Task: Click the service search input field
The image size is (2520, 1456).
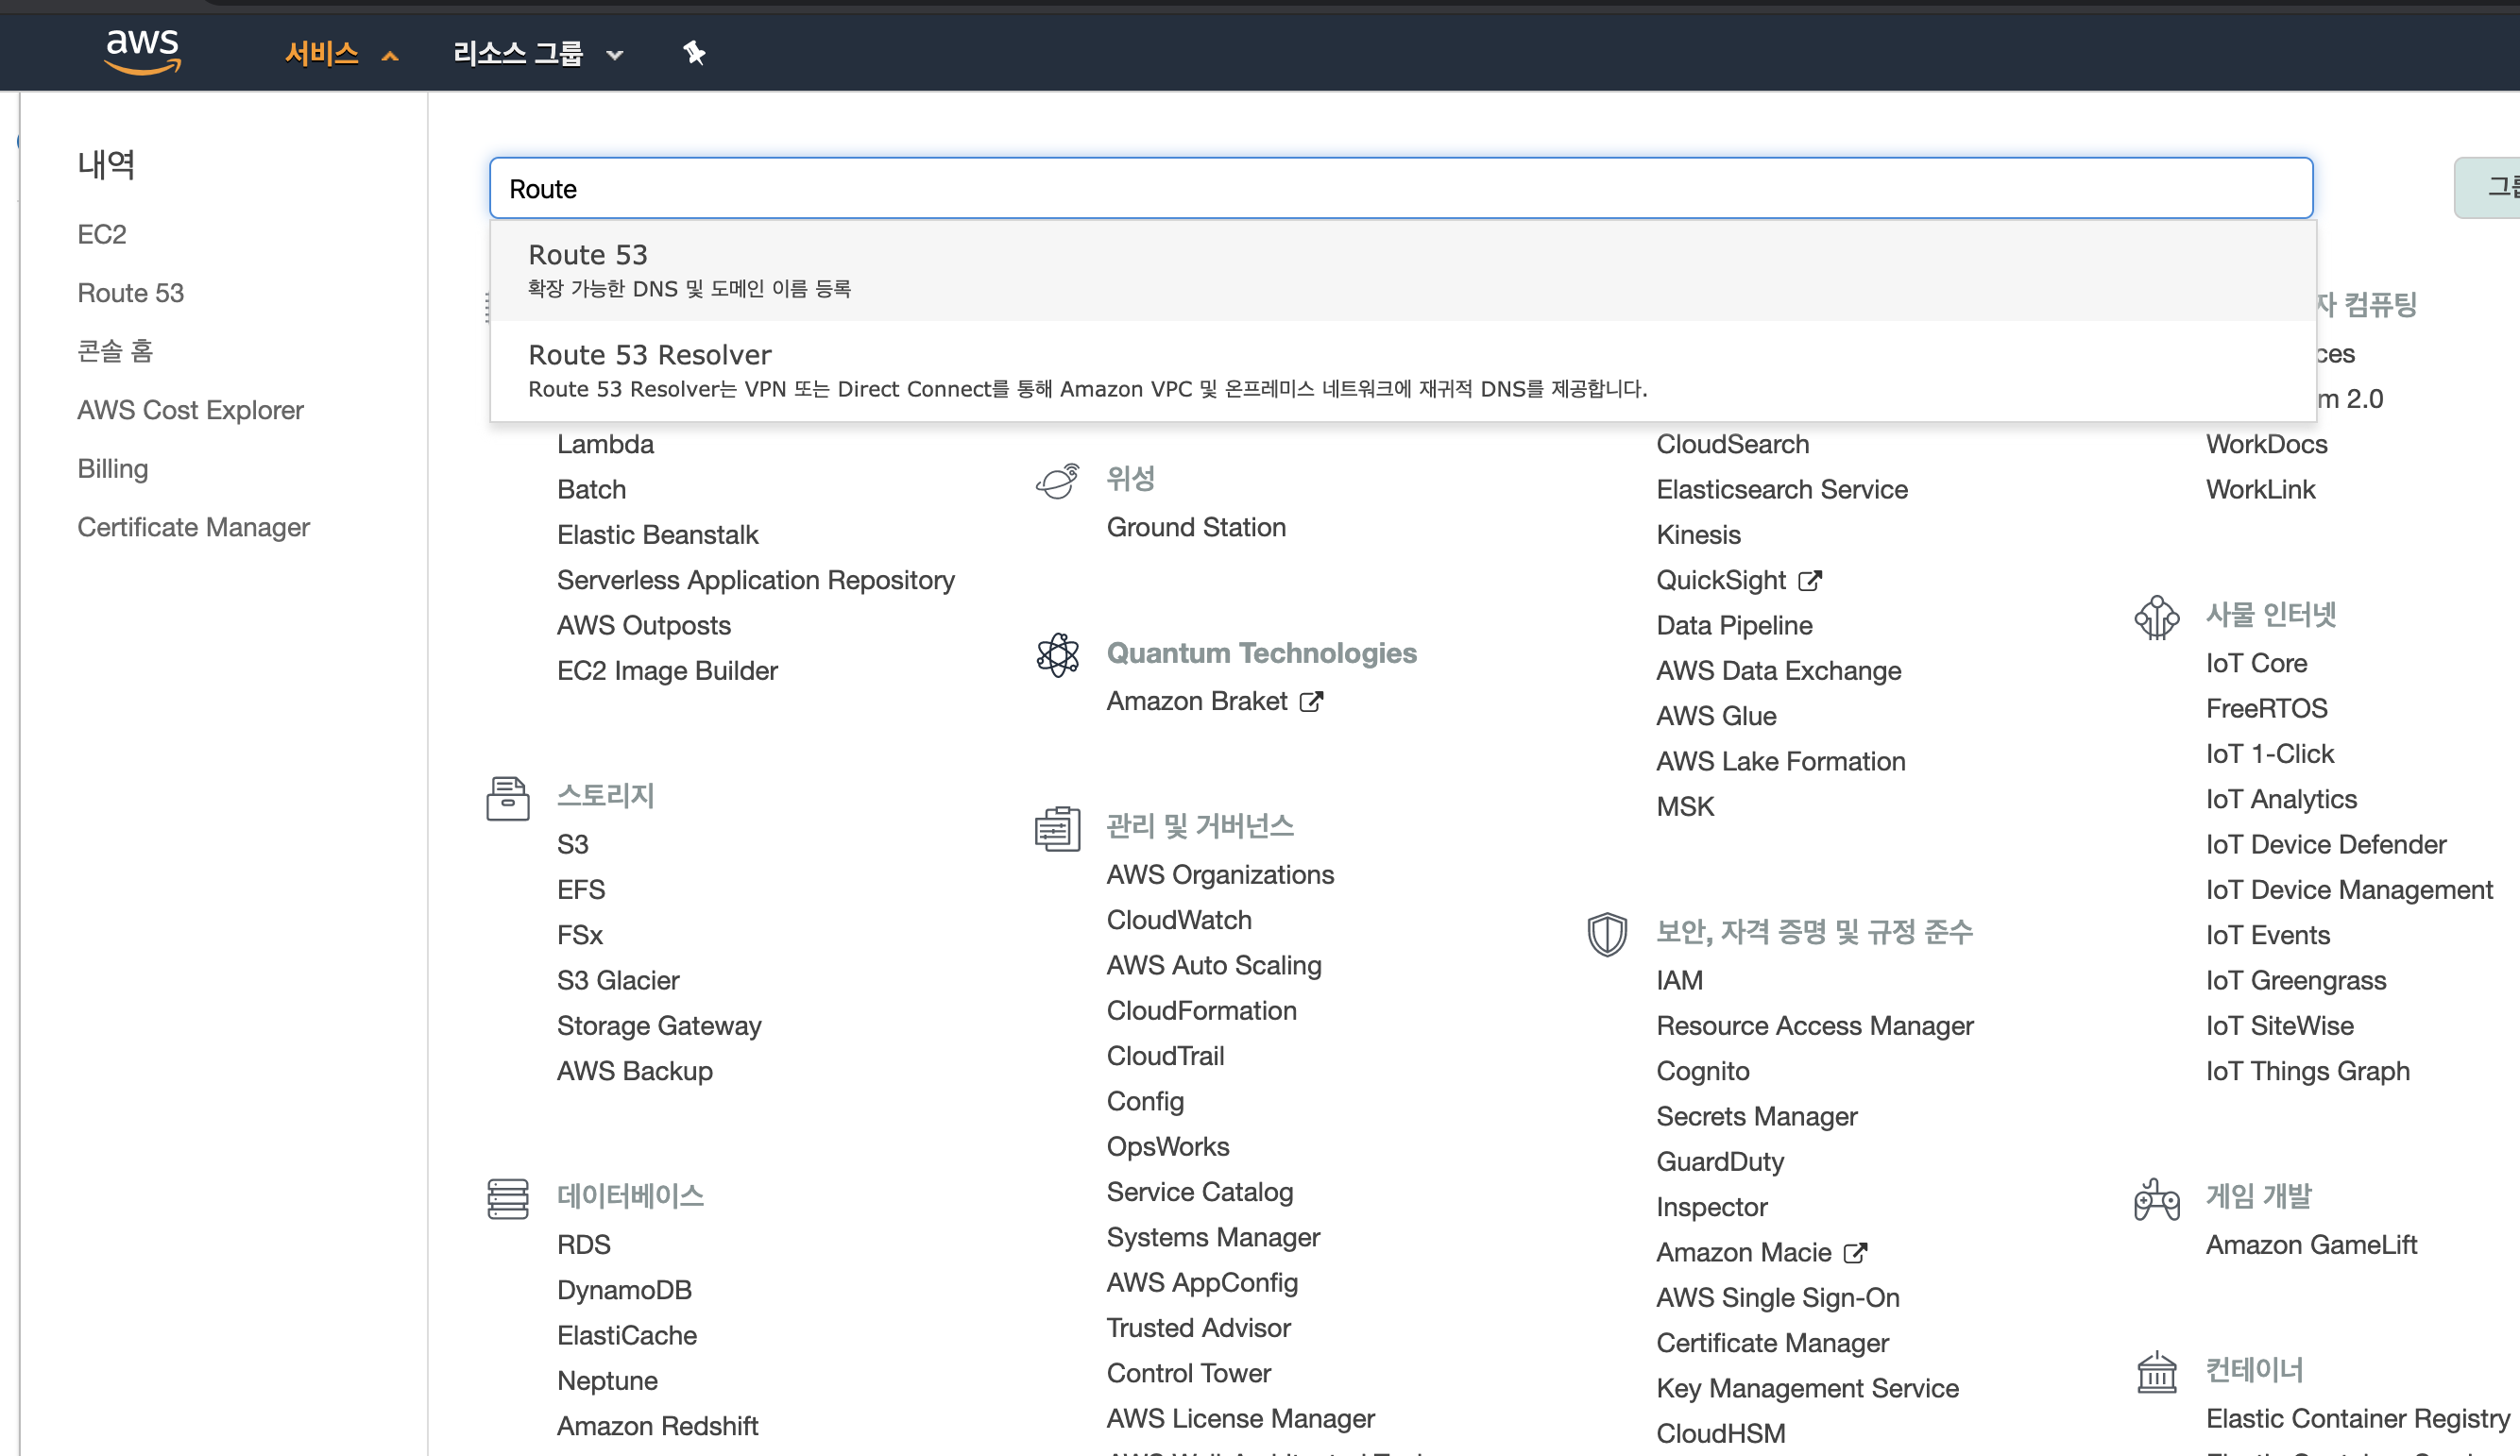Action: pos(1400,189)
